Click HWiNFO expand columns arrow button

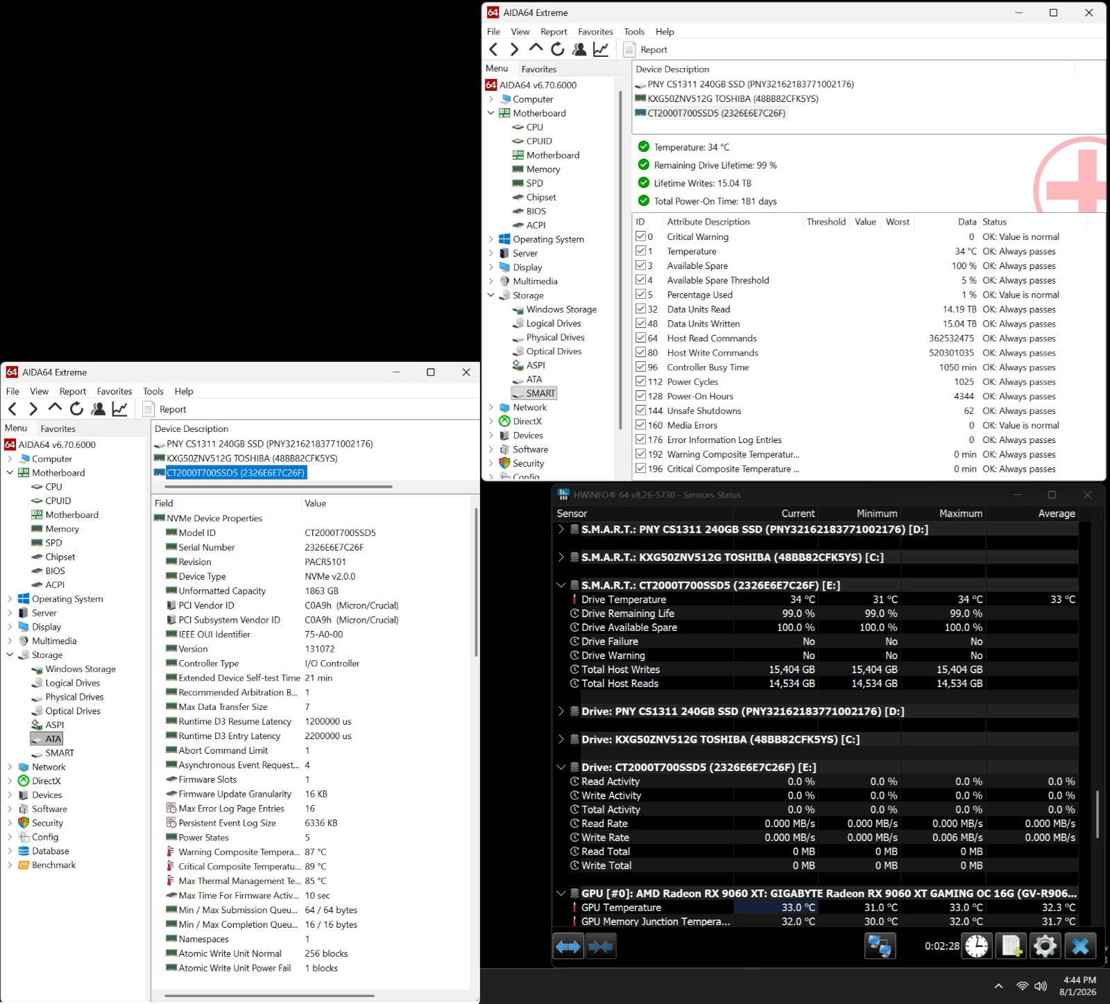point(568,946)
